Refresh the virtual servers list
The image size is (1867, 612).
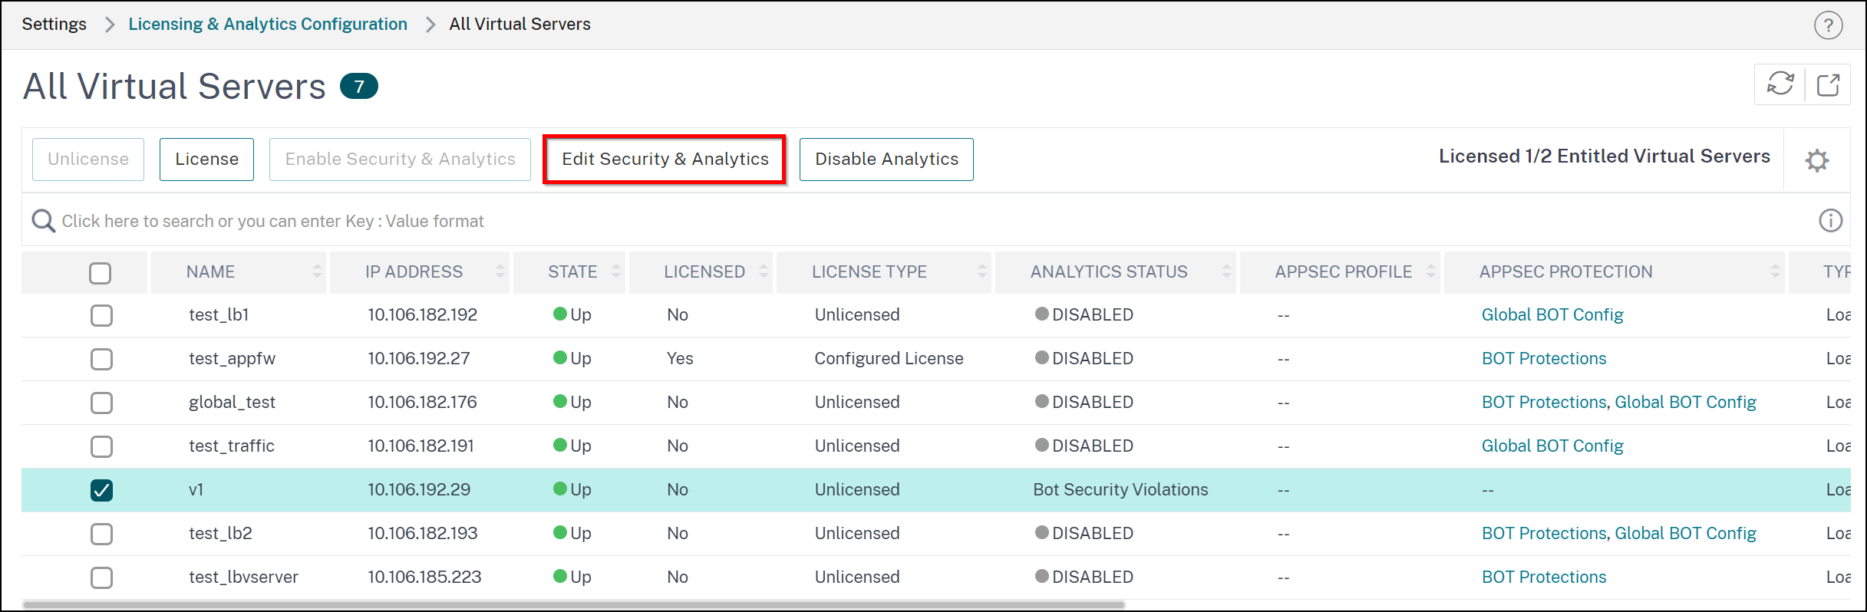(1780, 84)
